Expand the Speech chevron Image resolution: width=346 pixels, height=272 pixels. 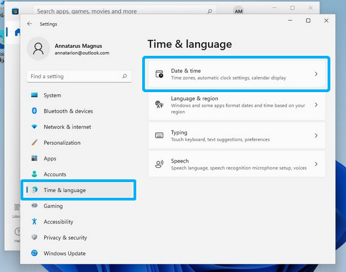316,164
